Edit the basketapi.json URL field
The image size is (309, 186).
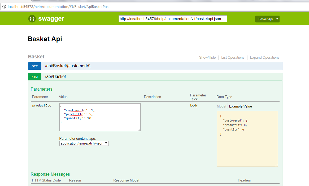point(173,19)
